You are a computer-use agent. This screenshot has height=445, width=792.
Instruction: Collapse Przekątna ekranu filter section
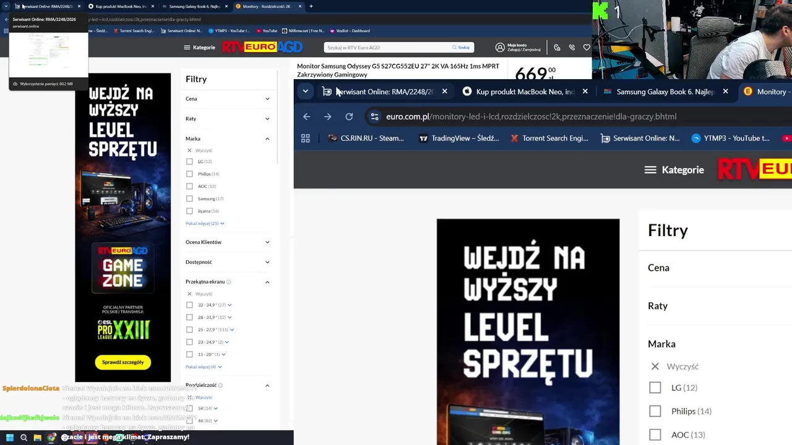267,282
